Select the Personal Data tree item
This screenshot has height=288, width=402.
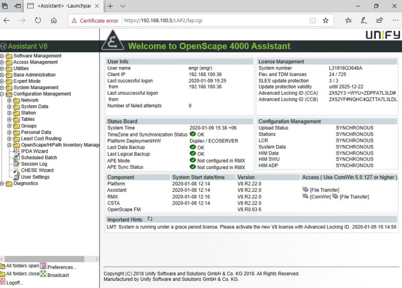tap(36, 132)
